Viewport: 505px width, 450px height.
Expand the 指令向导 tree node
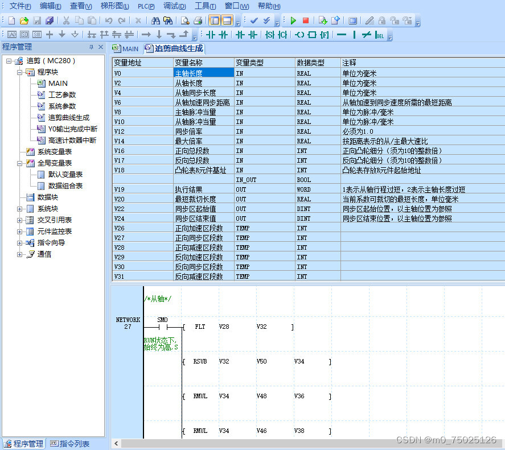click(x=20, y=243)
